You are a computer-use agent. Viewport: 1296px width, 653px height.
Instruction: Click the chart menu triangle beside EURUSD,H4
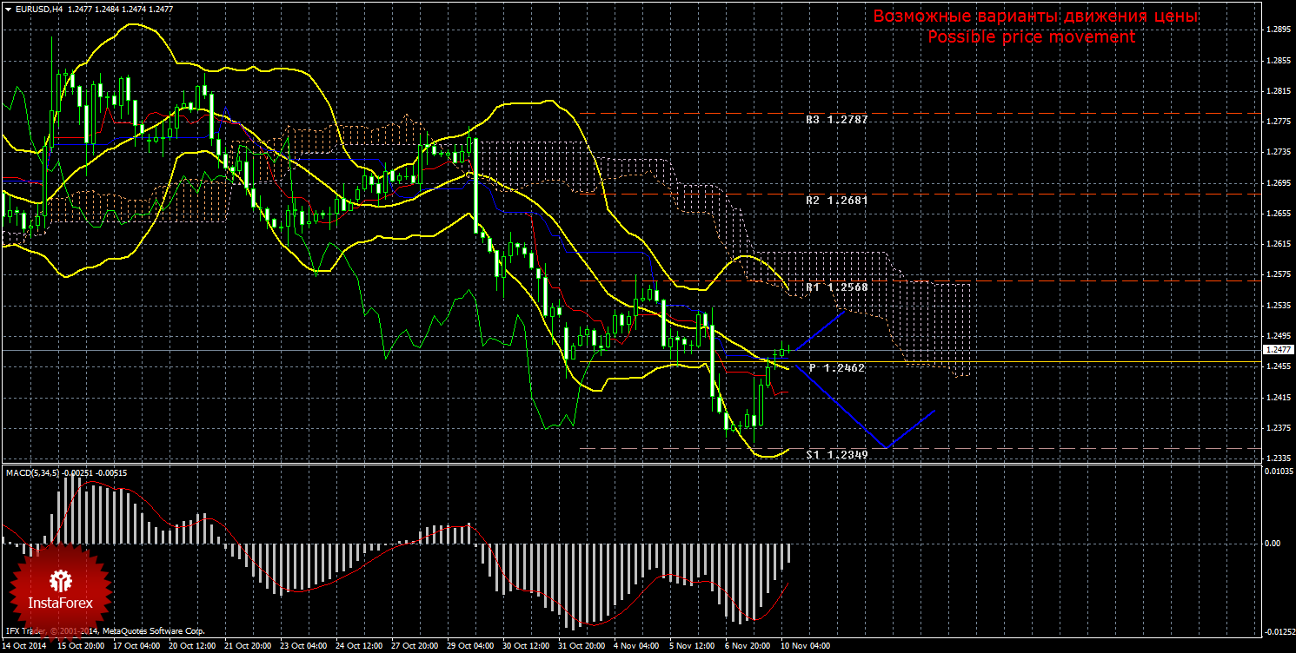(x=8, y=9)
